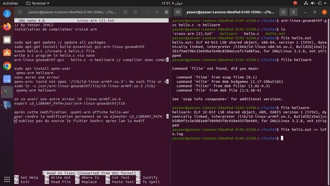
Task: Click the Activities button
Action: [10, 3]
